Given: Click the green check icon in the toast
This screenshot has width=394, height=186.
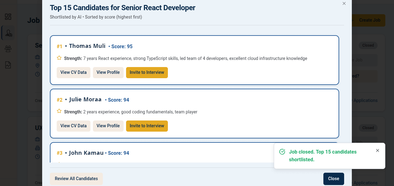Looking at the screenshot, I should pyautogui.click(x=282, y=152).
